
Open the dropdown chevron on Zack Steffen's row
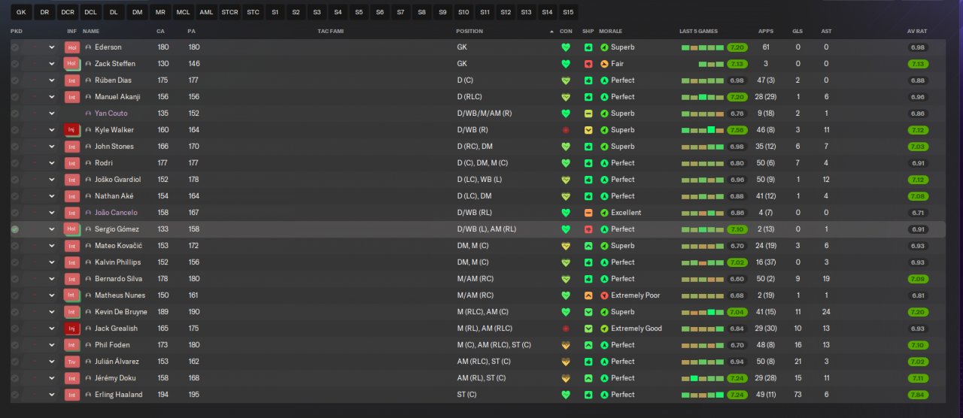coord(52,64)
